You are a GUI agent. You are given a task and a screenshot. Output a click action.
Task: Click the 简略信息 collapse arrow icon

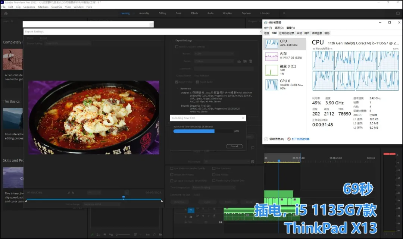click(x=266, y=139)
